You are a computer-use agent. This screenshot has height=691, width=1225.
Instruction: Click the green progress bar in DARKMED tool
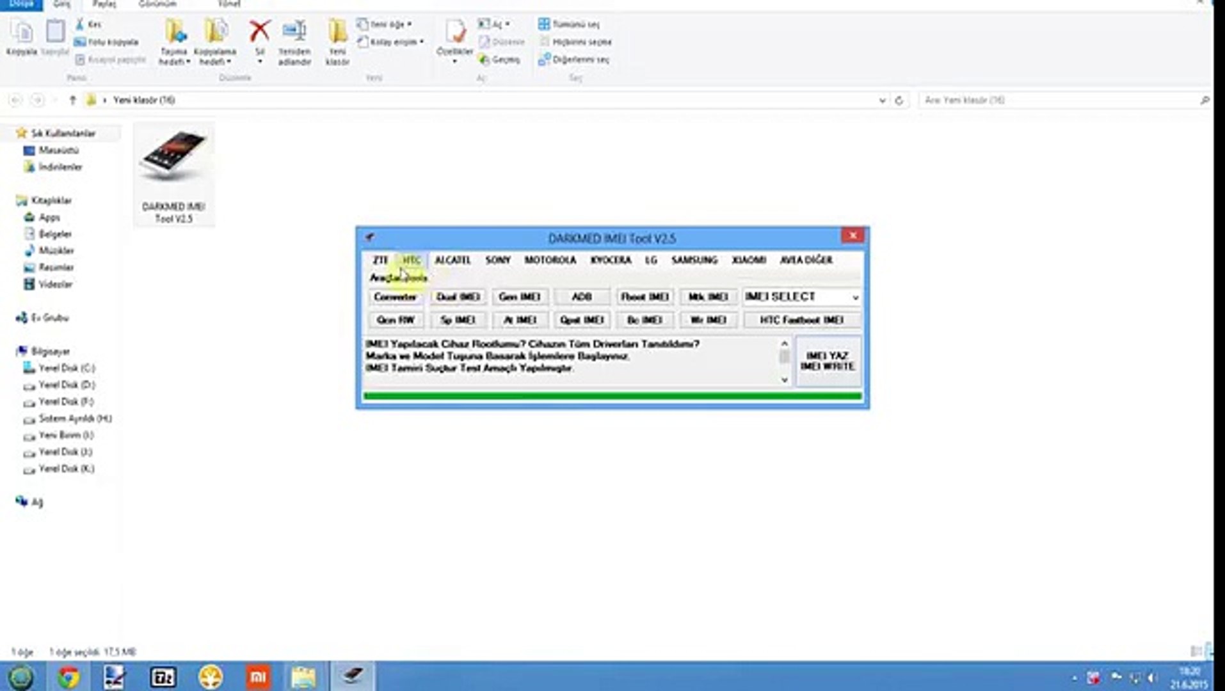coord(612,397)
